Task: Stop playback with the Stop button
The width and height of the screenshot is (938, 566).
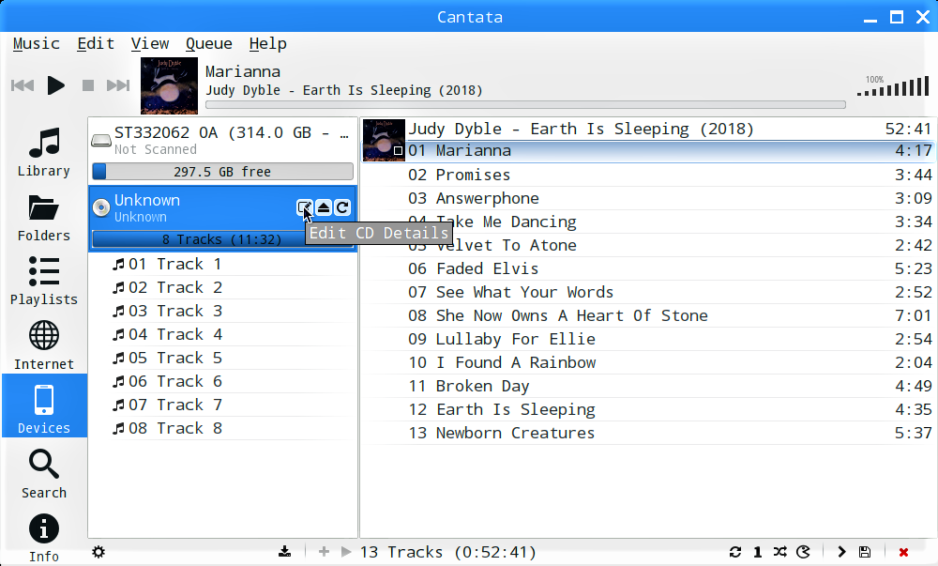Action: 88,85
